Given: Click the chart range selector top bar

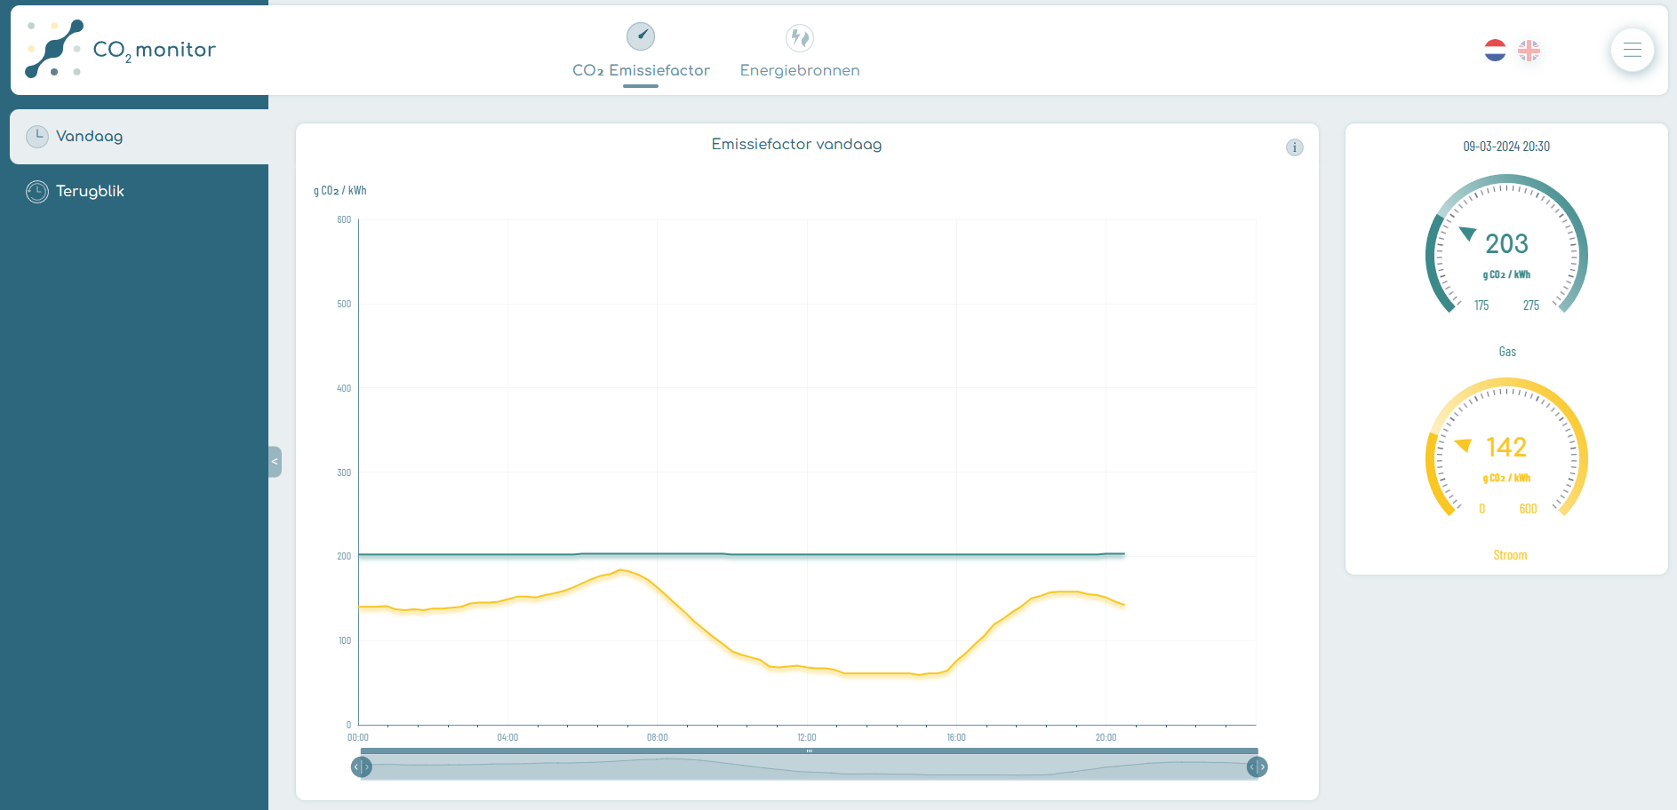Looking at the screenshot, I should tap(809, 751).
